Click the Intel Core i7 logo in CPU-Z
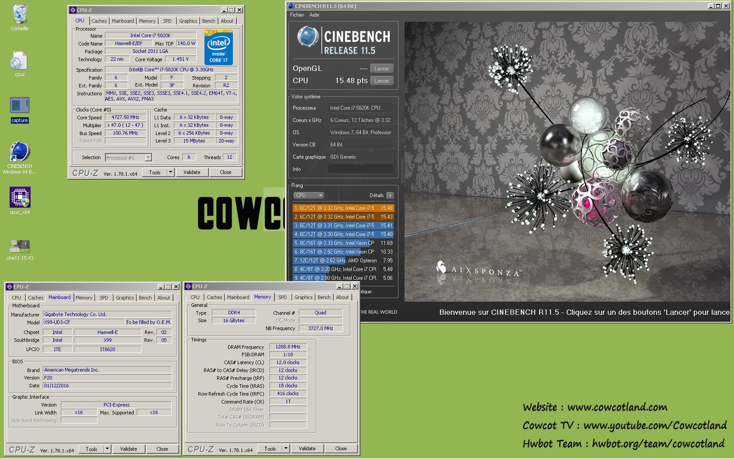Screen dimensions: 734x459 tap(218, 47)
